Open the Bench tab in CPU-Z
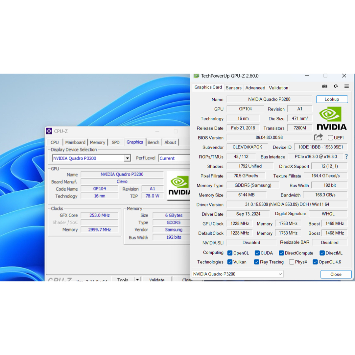The width and height of the screenshot is (355, 355). (x=154, y=142)
